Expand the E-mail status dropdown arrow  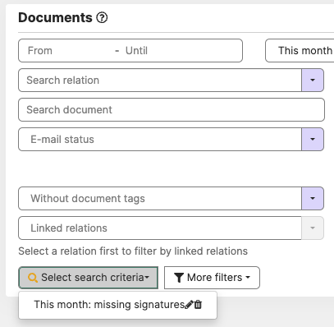(x=313, y=140)
